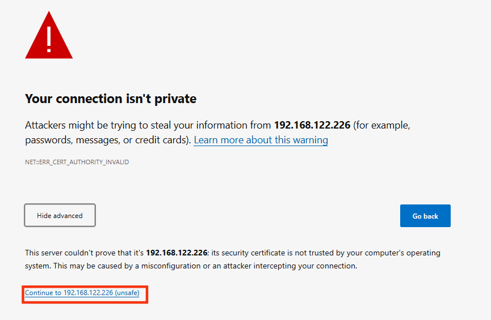This screenshot has height=320, width=491.
Task: Click the "This server couldn't prove" text
Action: point(68,253)
